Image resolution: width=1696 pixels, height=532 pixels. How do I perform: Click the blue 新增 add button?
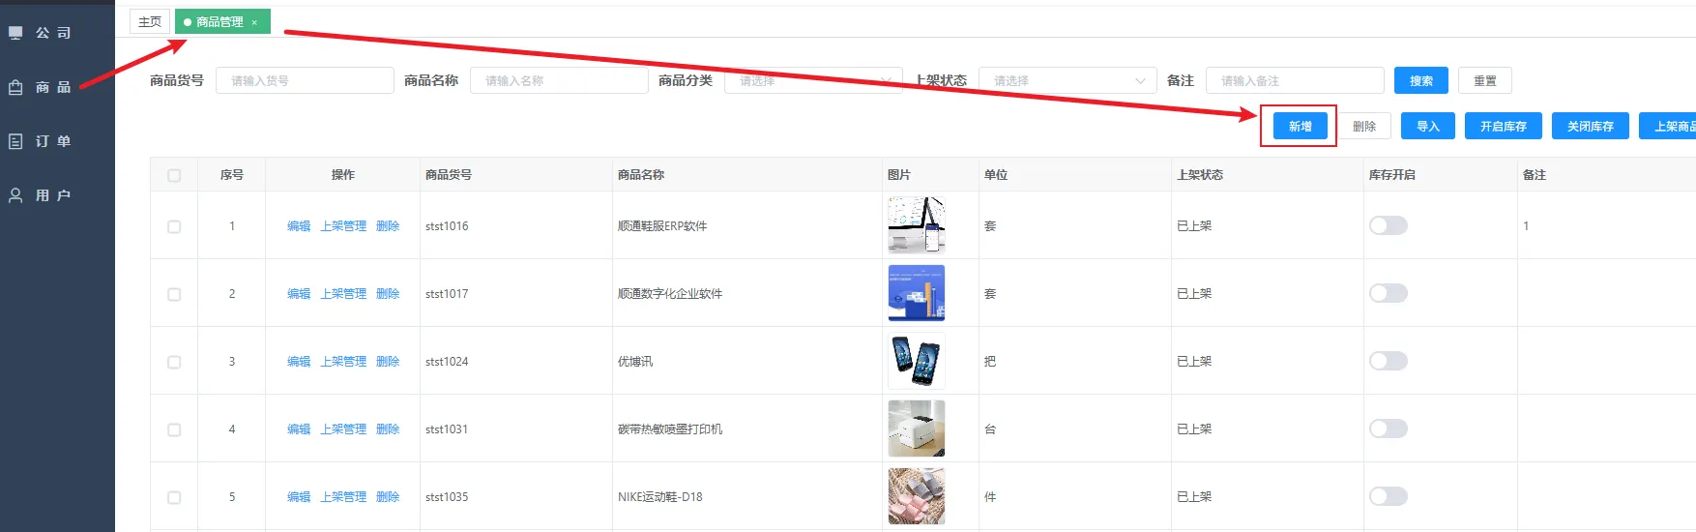(x=1300, y=127)
